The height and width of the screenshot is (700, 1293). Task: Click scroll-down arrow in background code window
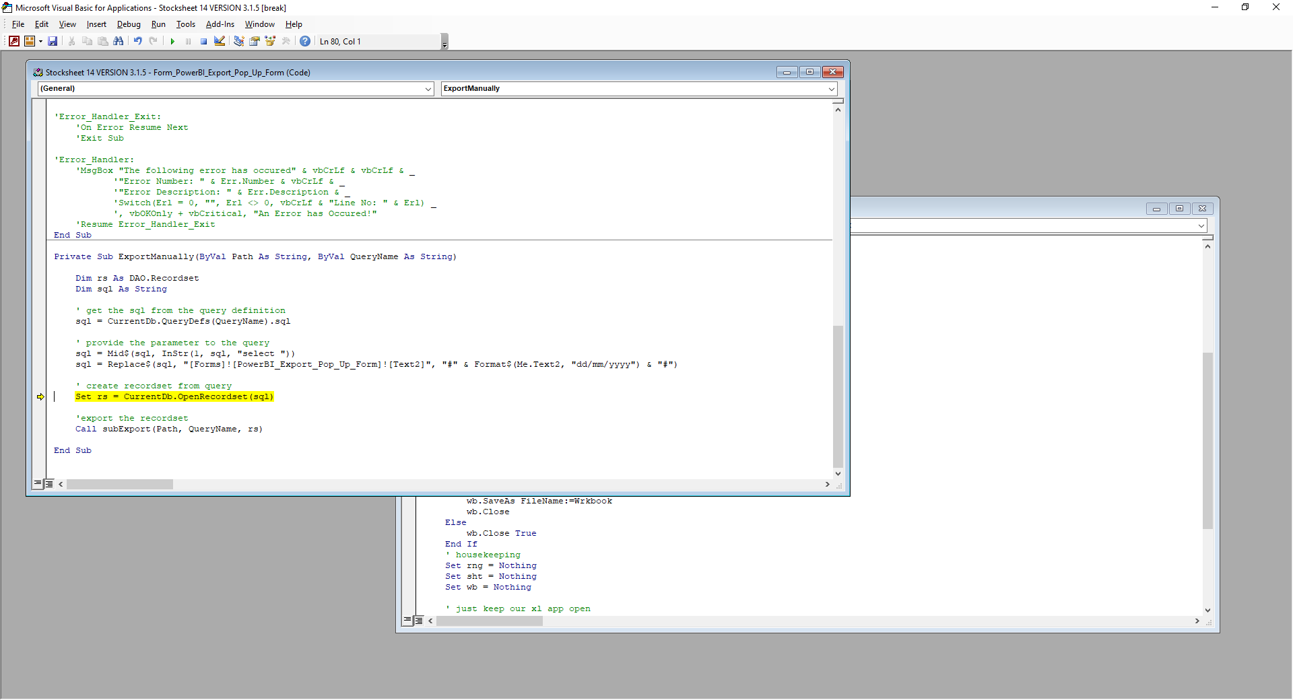click(1207, 610)
